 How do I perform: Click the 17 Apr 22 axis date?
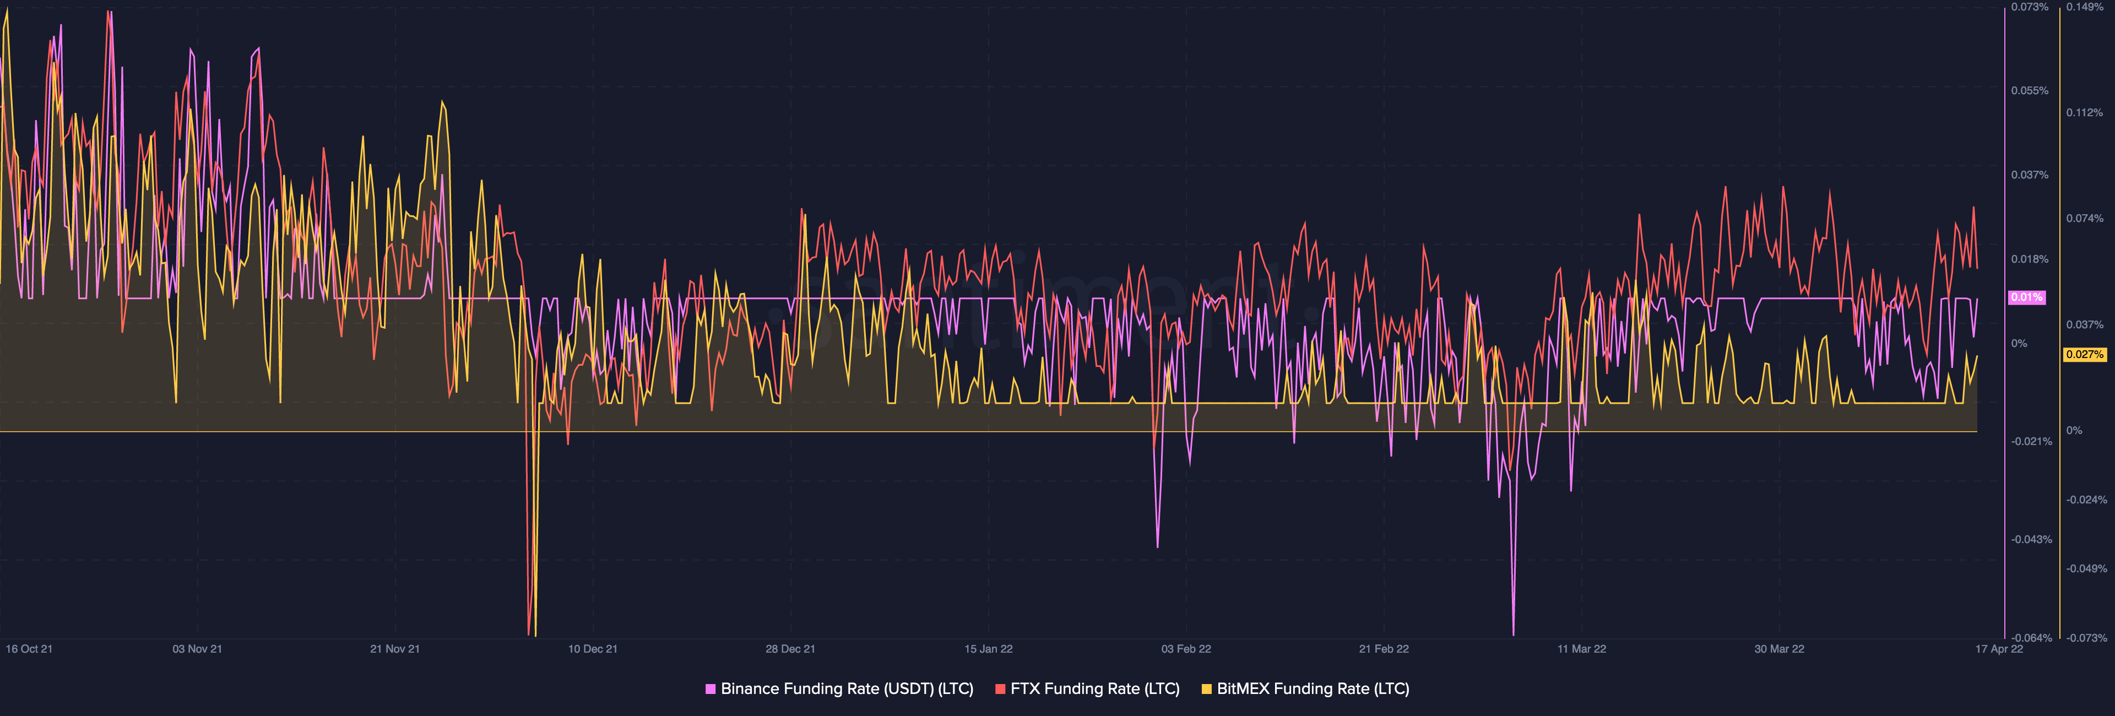point(1999,649)
